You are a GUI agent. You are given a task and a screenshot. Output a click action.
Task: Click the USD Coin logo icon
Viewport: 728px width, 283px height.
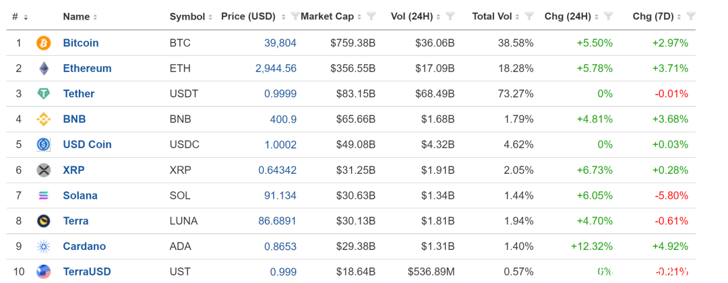44,145
